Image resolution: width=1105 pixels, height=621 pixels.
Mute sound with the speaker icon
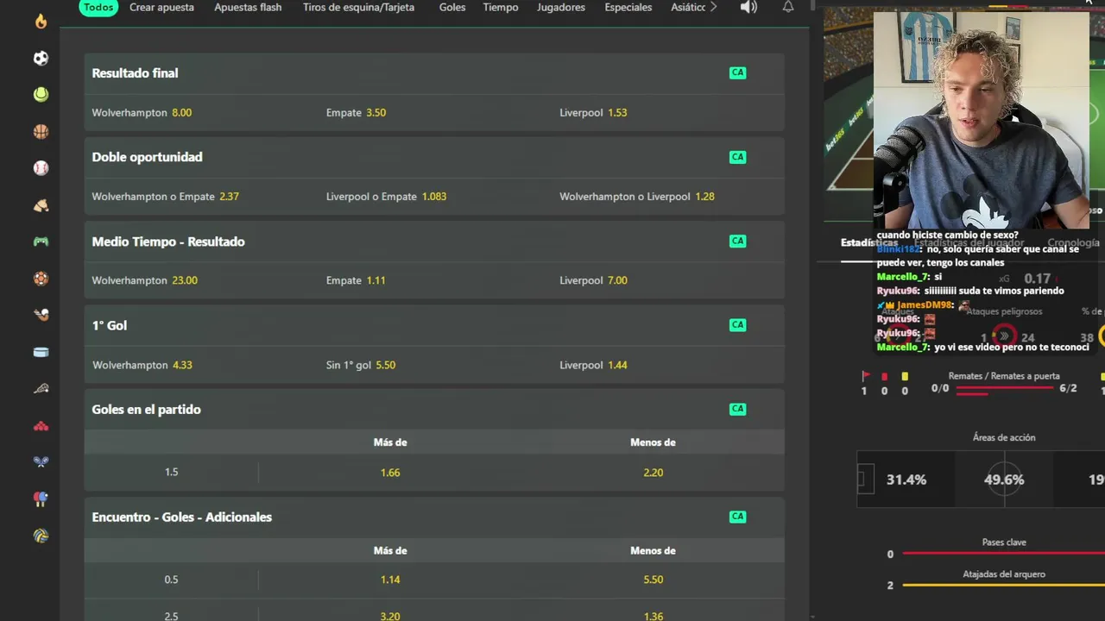click(x=748, y=7)
